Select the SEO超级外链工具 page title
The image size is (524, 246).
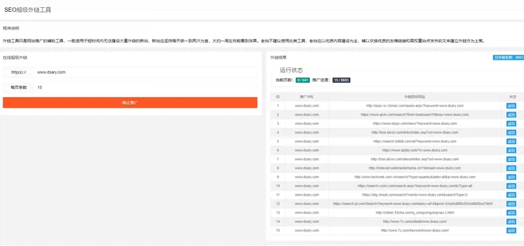[28, 10]
